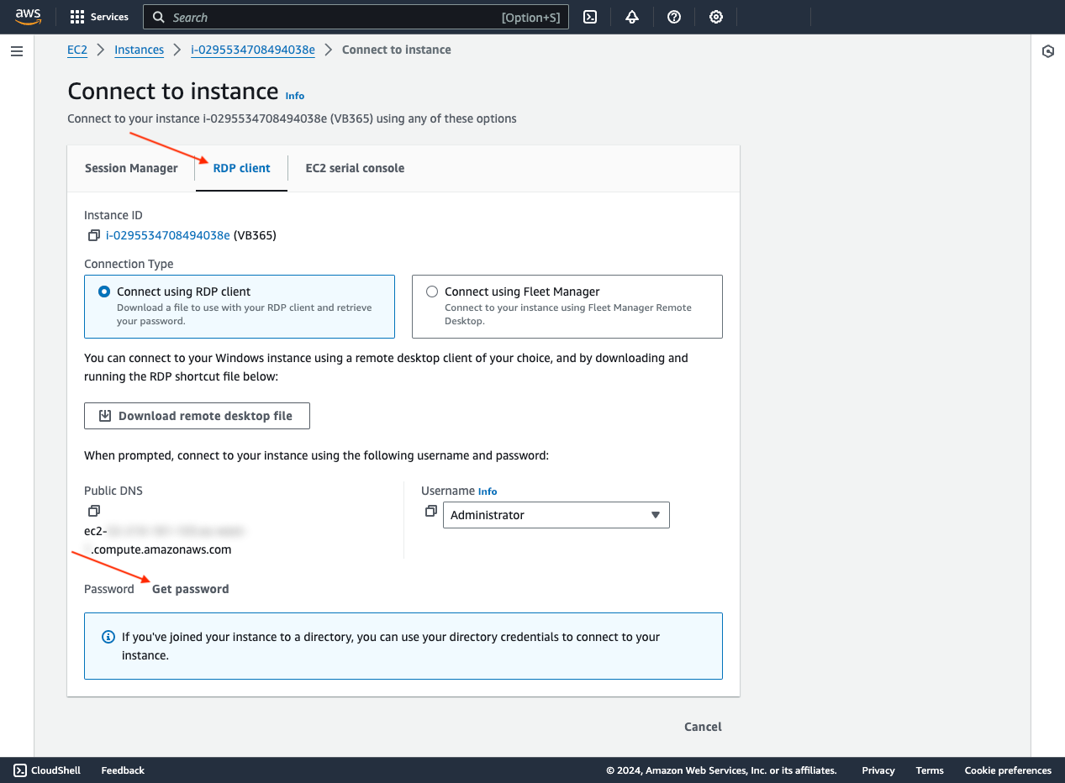
Task: Open the Instances breadcrumb link
Action: pyautogui.click(x=139, y=50)
